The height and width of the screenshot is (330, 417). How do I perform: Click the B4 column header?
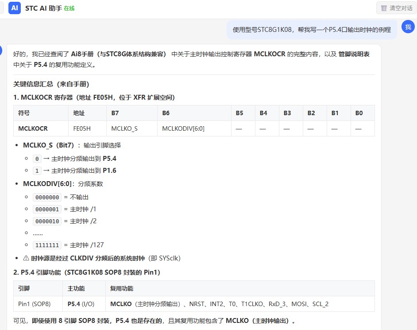[x=267, y=113]
